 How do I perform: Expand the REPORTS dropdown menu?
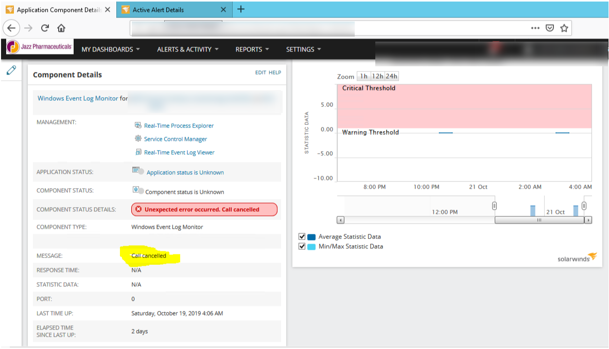tap(251, 49)
